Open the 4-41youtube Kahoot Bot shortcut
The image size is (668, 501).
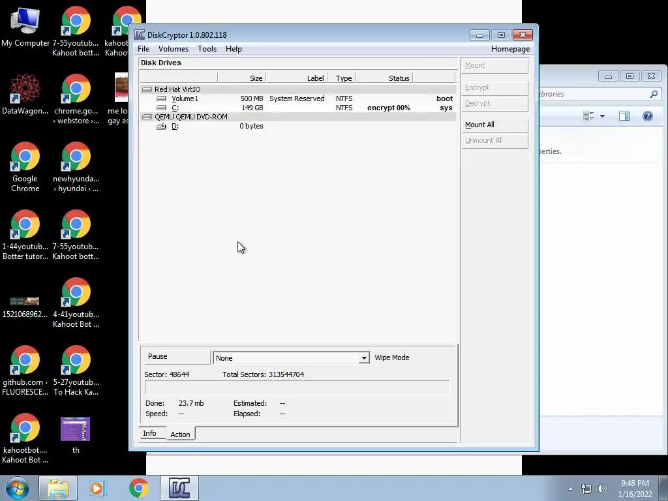[x=76, y=303]
